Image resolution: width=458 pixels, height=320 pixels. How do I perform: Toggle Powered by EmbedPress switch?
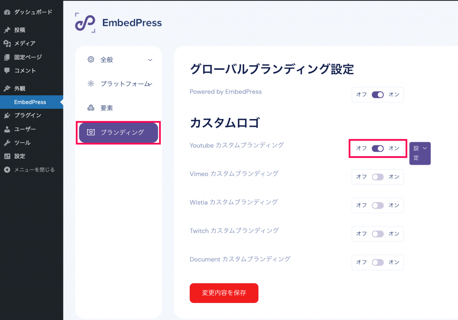pyautogui.click(x=377, y=95)
